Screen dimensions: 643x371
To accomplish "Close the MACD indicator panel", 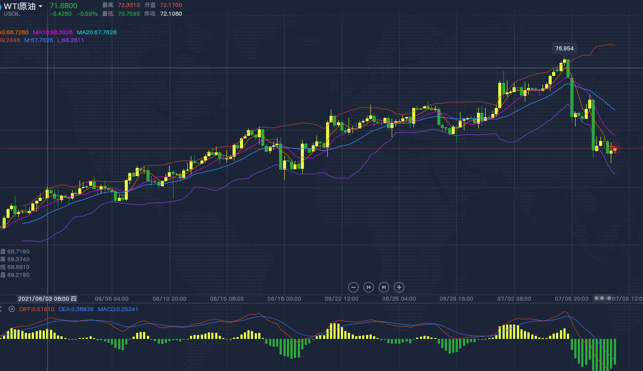I will (1, 309).
